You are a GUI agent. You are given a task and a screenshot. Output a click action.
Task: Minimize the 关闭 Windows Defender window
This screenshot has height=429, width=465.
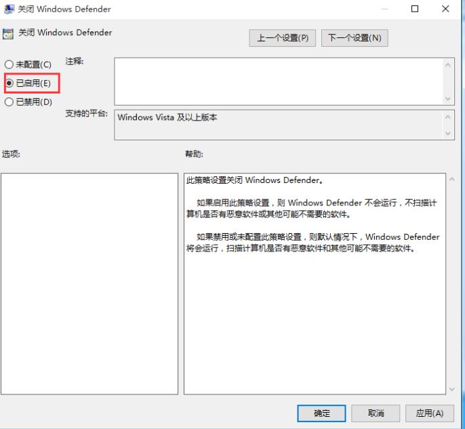coord(384,9)
